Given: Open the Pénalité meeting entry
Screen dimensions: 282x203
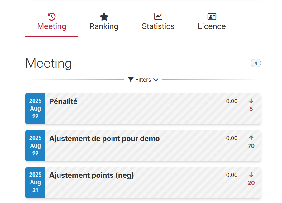Looking at the screenshot, I should pos(63,101).
